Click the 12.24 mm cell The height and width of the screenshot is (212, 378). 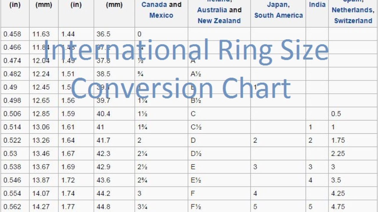(x=44, y=74)
